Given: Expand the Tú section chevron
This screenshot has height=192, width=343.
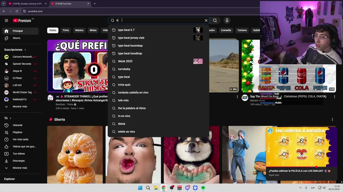Looking at the screenshot, I should pyautogui.click(x=10, y=118).
